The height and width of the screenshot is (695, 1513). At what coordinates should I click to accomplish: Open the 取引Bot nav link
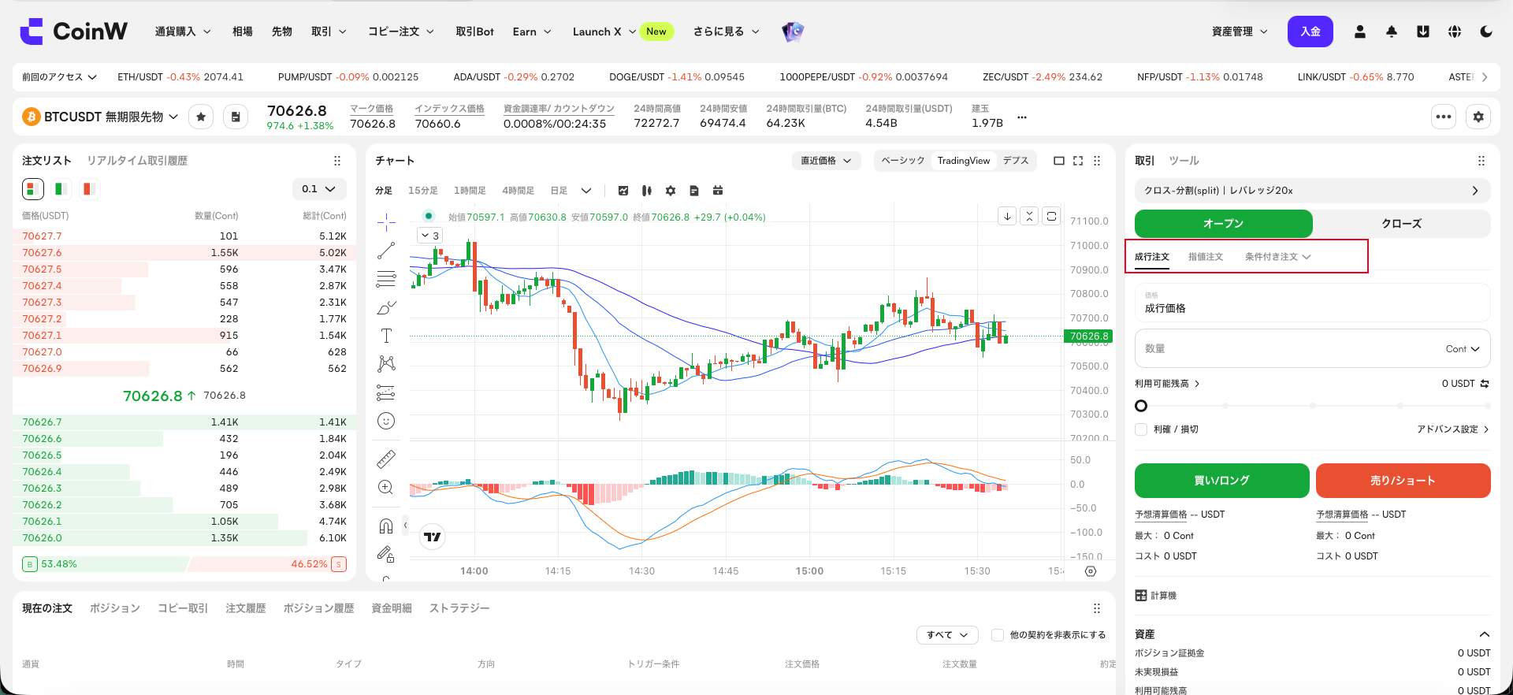click(475, 32)
